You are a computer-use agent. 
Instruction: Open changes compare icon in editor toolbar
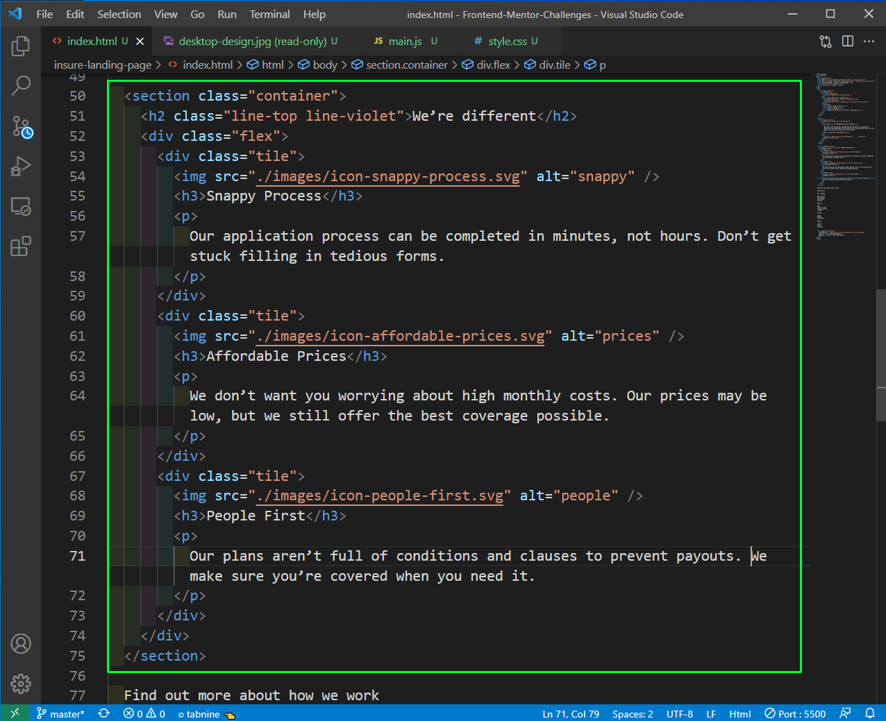(x=826, y=42)
